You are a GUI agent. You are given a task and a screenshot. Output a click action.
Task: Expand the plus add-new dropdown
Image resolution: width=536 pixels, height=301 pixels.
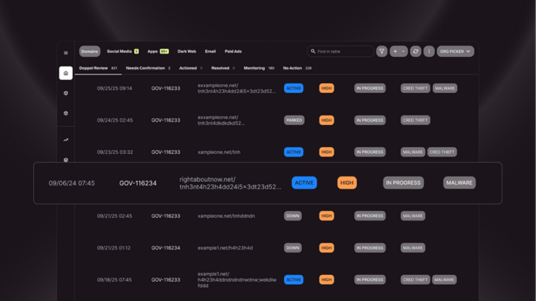point(399,52)
